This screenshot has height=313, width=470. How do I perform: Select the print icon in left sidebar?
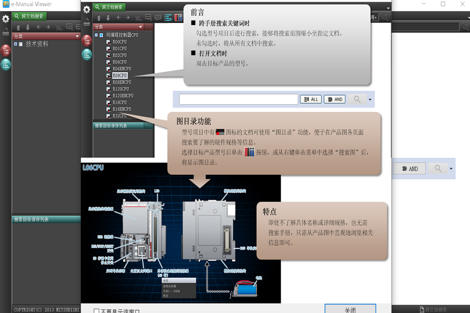(6, 30)
